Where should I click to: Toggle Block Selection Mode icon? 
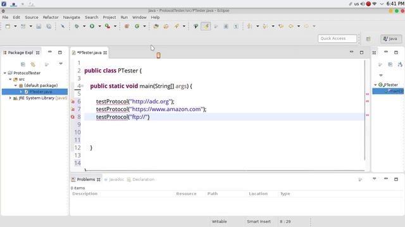(226, 26)
